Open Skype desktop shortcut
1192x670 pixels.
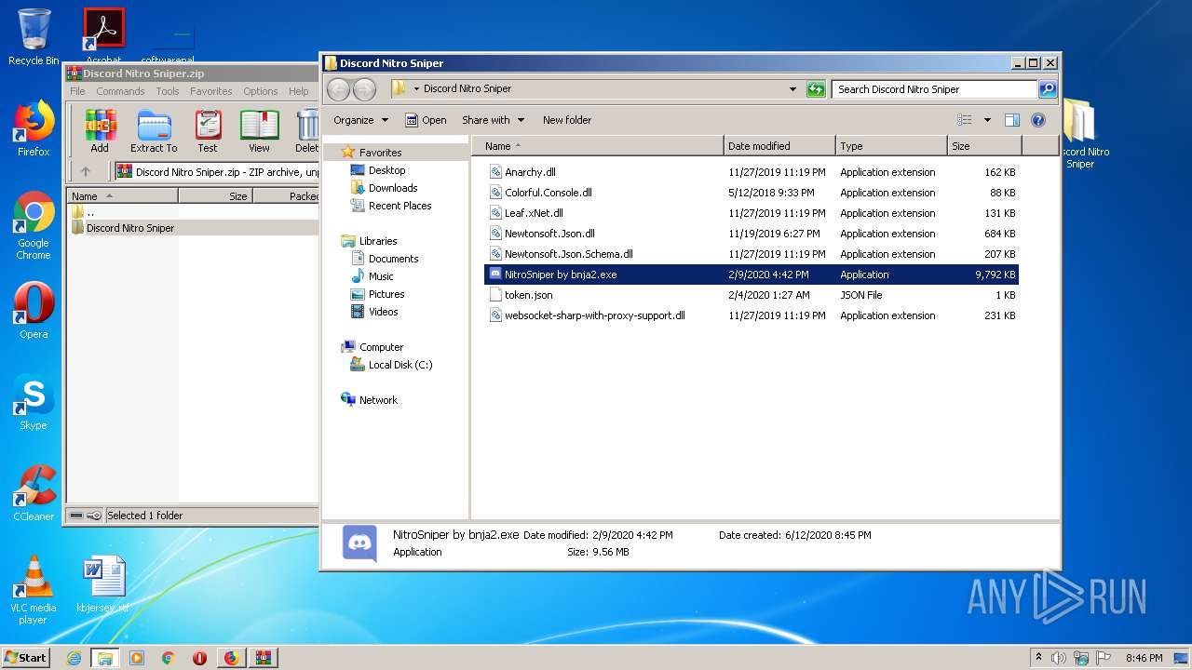coord(34,402)
